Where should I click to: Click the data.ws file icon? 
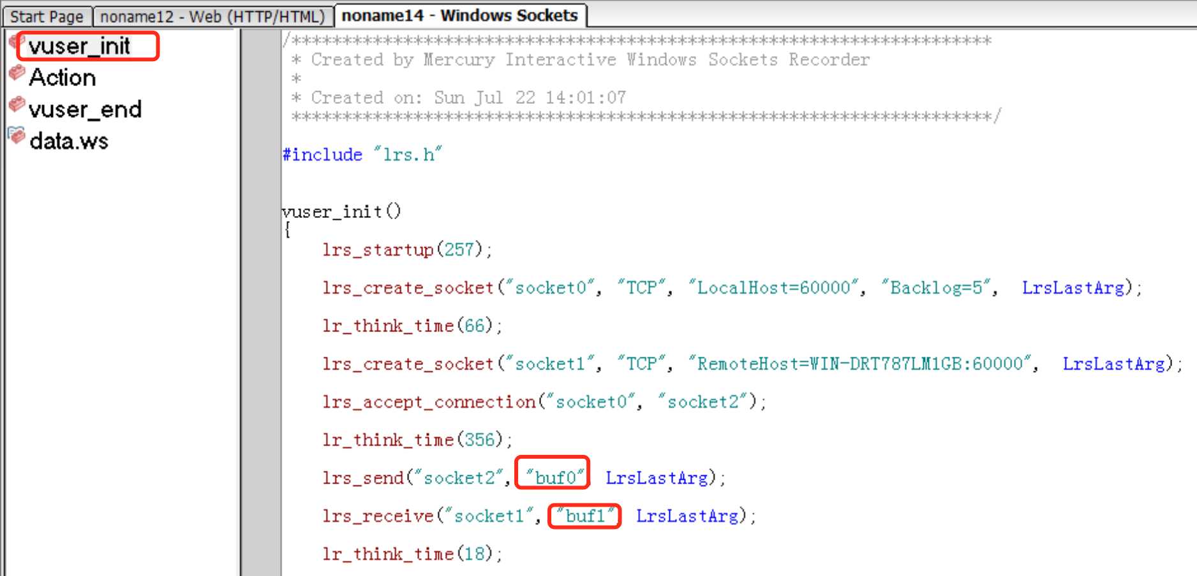16,135
